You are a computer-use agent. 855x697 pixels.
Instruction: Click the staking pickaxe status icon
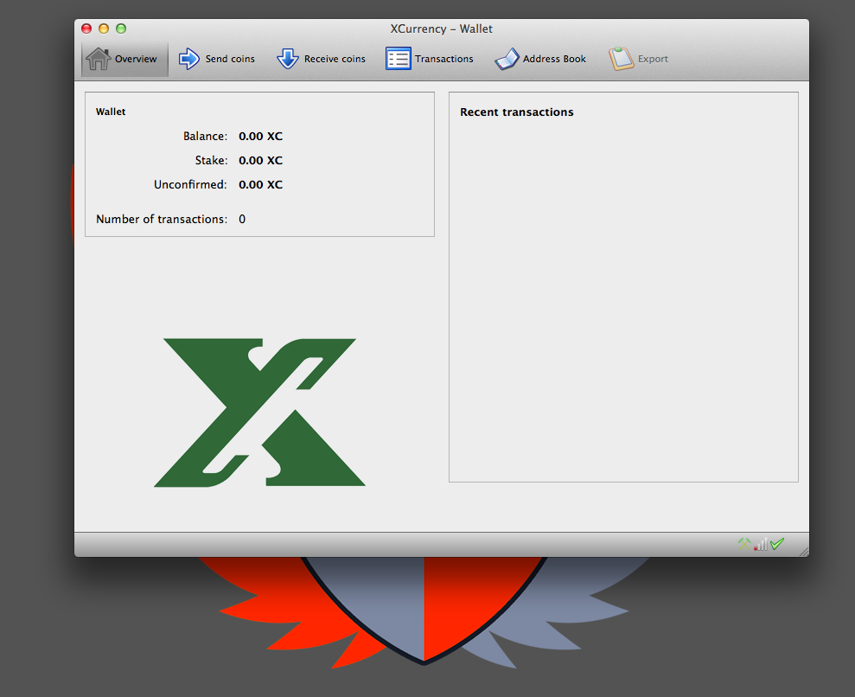744,544
